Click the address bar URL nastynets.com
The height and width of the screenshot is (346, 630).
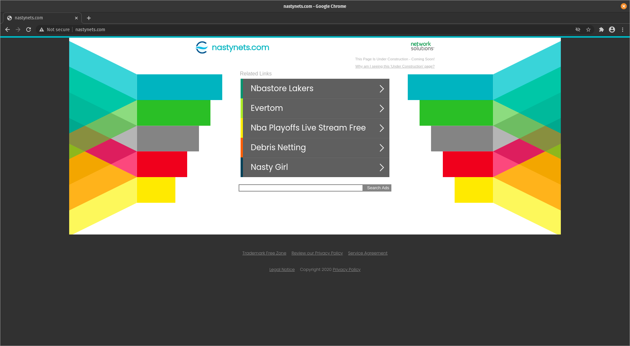pos(90,30)
